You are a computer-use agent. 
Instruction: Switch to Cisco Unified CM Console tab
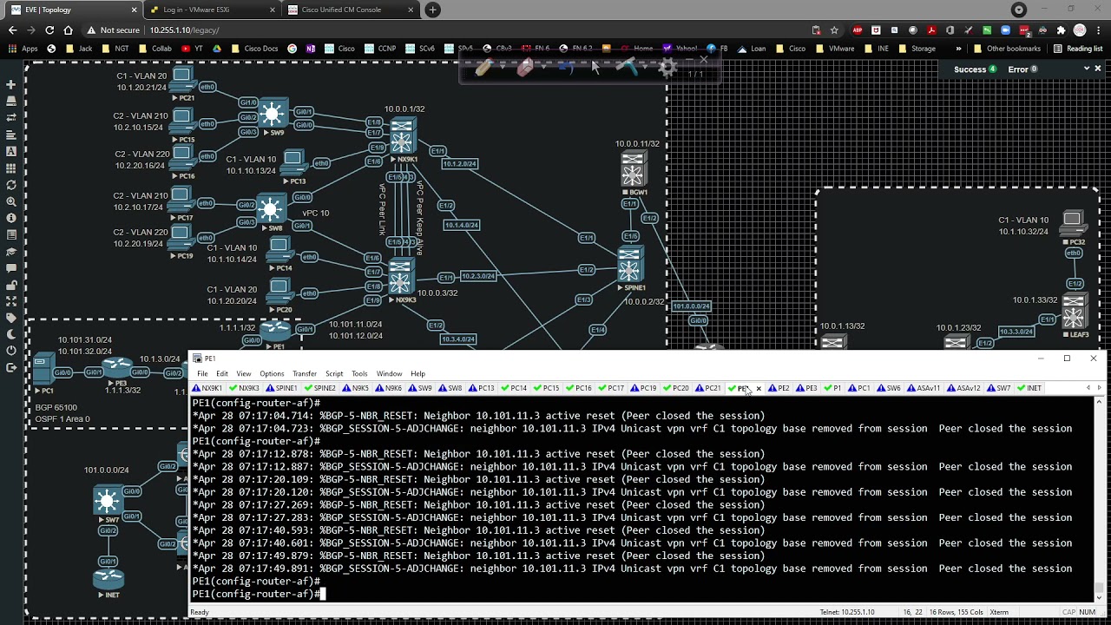[x=352, y=10]
